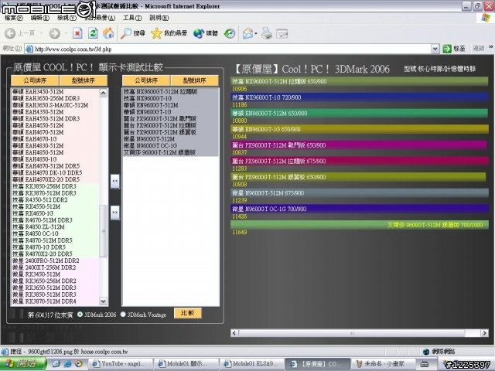This screenshot has width=495, height=371.
Task: Click the chart scrollbar left arrow
Action: pos(234,333)
